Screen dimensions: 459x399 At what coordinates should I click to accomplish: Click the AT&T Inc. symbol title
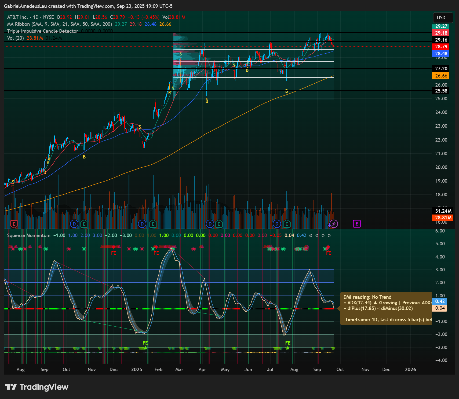tap(17, 17)
